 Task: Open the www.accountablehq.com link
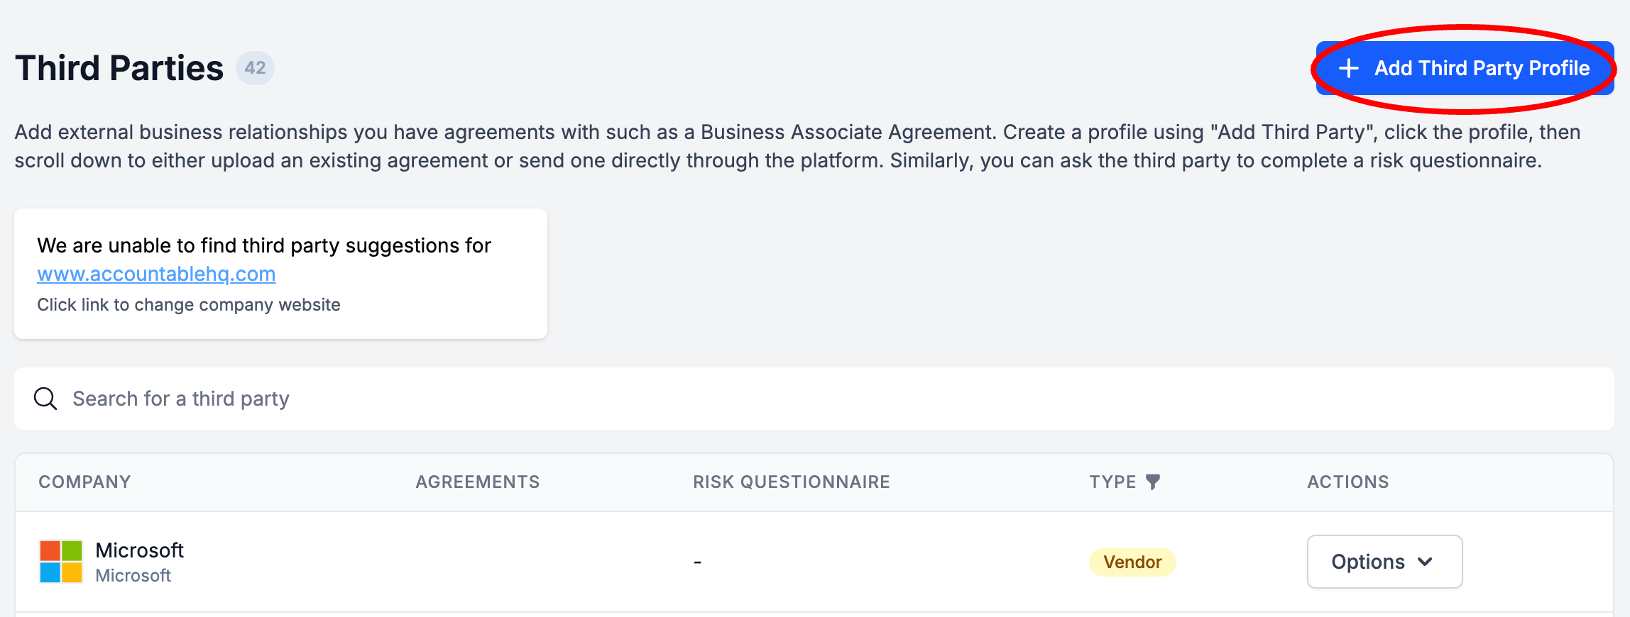(x=156, y=274)
